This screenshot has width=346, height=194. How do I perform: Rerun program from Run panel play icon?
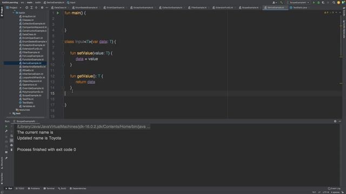6,127
